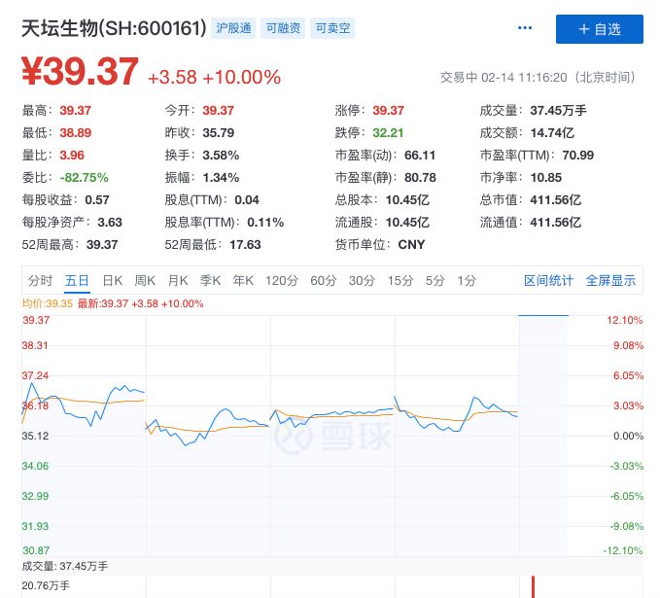This screenshot has height=598, width=660.
Task: Add stock via the 自选 button
Action: tap(600, 29)
